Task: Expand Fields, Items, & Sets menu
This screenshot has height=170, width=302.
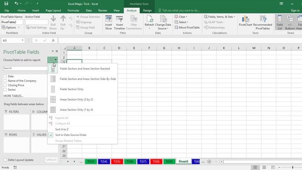Action: coord(219,17)
